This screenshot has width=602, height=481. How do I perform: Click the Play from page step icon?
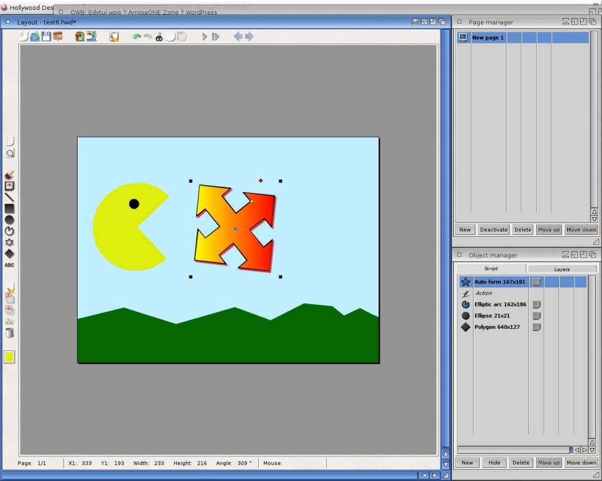tap(215, 36)
